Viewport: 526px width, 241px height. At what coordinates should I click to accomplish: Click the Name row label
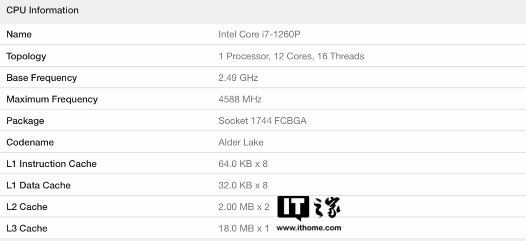(x=19, y=35)
